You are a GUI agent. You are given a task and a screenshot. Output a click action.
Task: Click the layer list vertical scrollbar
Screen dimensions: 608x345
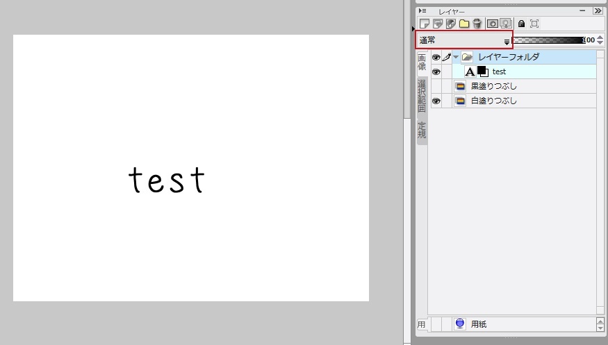point(600,182)
